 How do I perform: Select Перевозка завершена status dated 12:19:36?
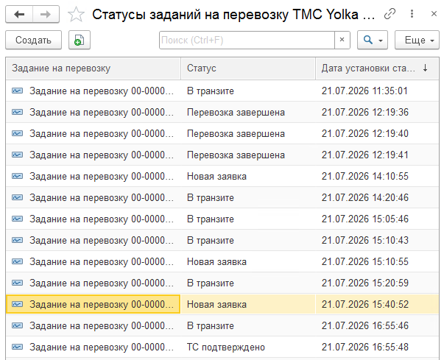[236, 113]
